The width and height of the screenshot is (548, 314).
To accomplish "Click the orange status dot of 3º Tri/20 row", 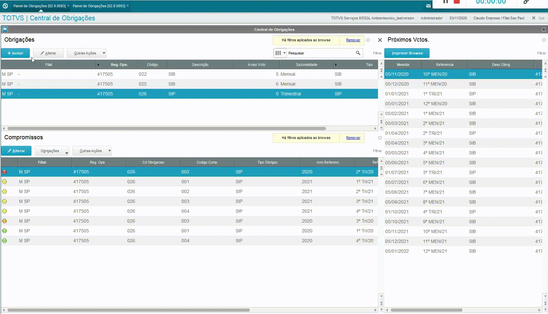I will [x=5, y=221].
